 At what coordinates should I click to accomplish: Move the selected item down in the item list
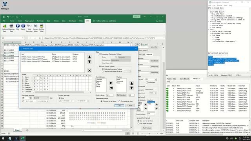coord(89,62)
